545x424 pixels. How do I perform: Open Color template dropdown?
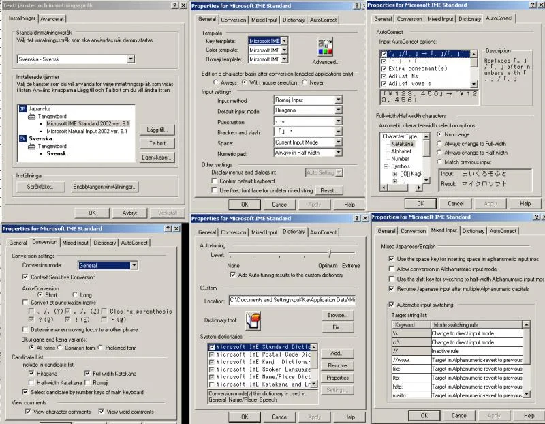[x=284, y=50]
